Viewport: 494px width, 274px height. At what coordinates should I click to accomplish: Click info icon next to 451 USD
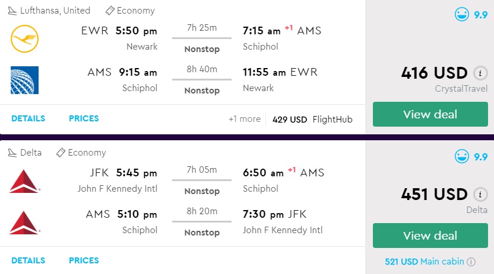[480, 194]
